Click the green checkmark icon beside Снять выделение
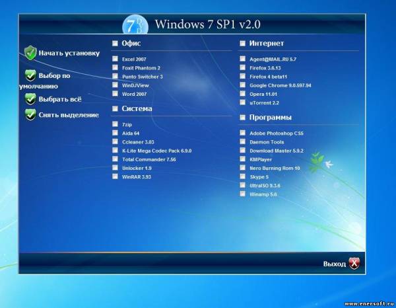 30,114
